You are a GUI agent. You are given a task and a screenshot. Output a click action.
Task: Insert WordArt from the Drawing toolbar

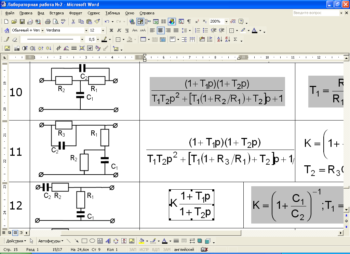108,241
